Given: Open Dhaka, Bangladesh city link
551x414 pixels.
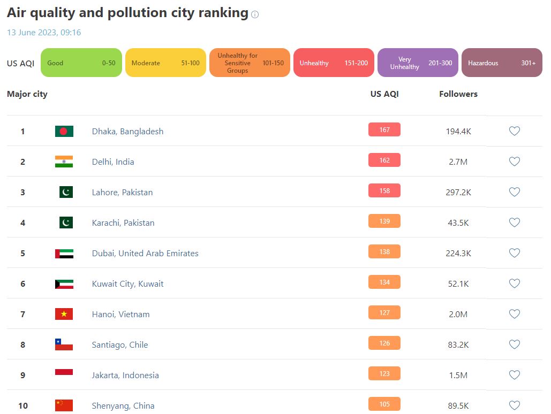Looking at the screenshot, I should tap(127, 131).
